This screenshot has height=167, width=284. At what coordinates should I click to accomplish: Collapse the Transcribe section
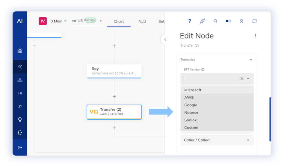(x=251, y=60)
